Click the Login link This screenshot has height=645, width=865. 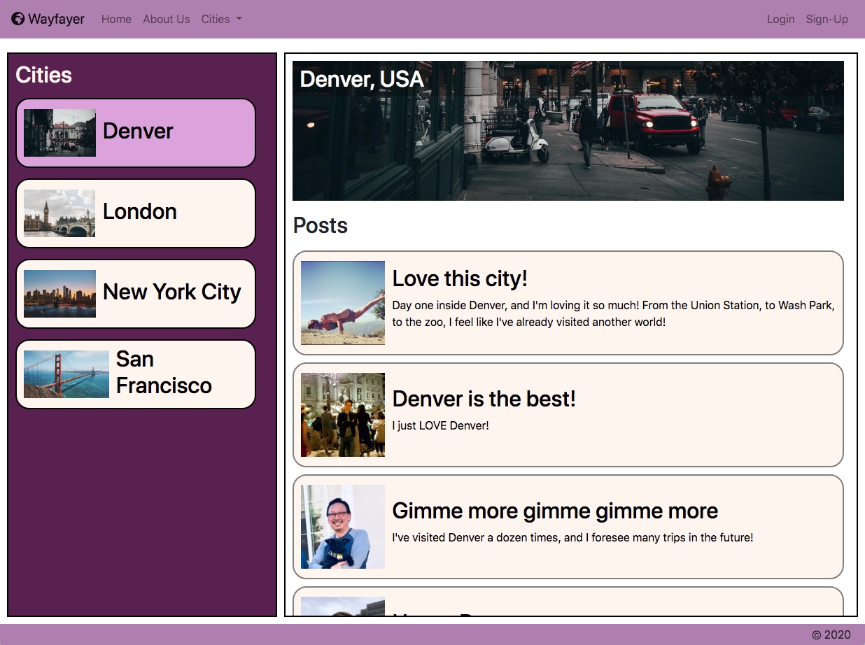(x=780, y=19)
